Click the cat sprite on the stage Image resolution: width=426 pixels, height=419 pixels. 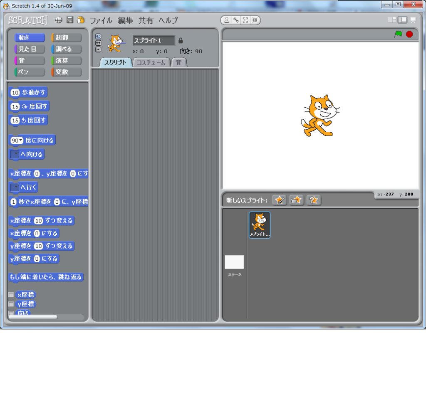click(x=320, y=115)
